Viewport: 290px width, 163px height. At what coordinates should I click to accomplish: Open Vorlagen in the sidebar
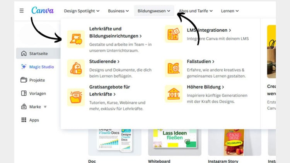coord(37,93)
